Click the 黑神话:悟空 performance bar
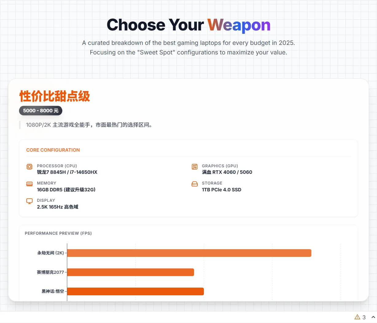 coord(135,291)
